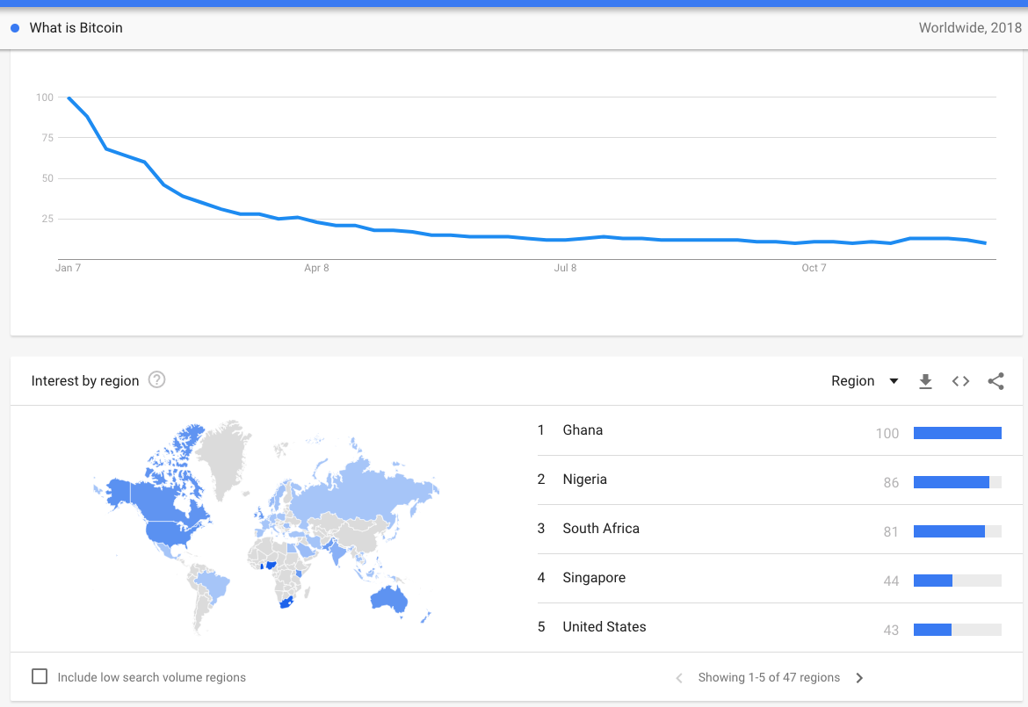The height and width of the screenshot is (707, 1028).
Task: Select Ghana in the region list
Action: 779,430
